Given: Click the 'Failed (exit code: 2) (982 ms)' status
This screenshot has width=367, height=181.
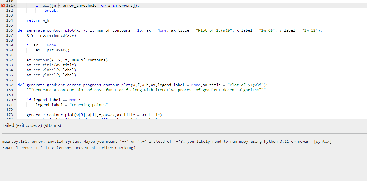Looking at the screenshot, I should pyautogui.click(x=32, y=125).
